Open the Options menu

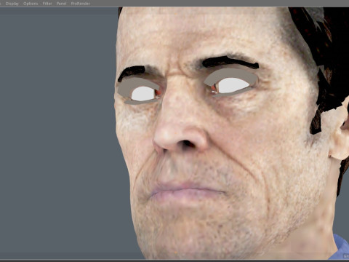pyautogui.click(x=31, y=4)
